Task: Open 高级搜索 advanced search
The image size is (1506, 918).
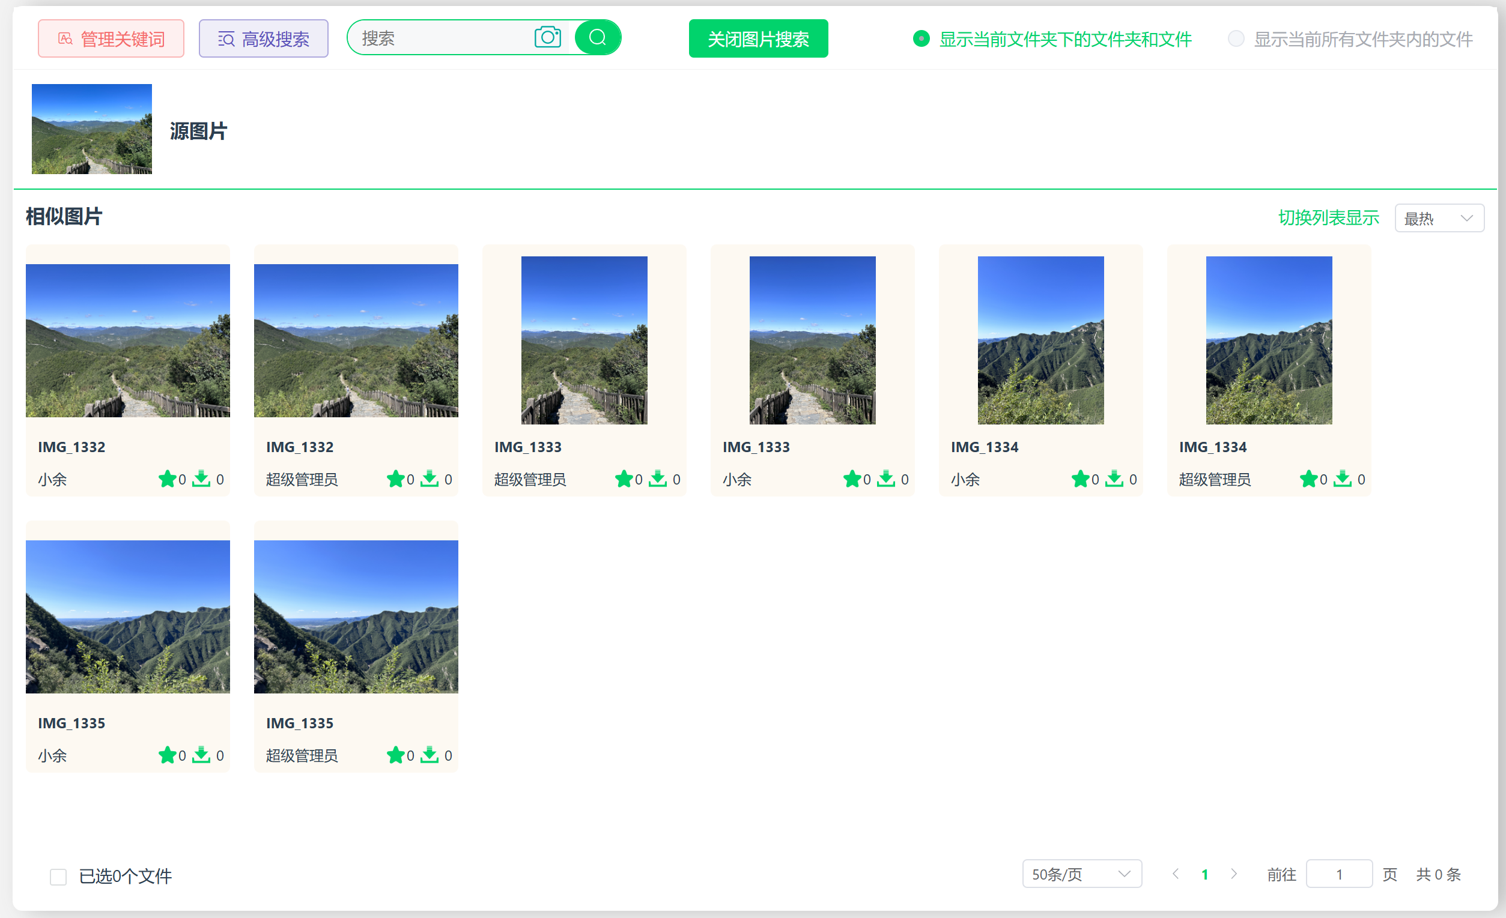Action: [x=264, y=39]
